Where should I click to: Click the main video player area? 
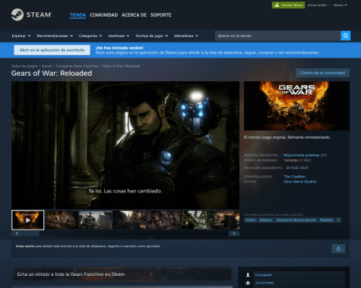click(x=125, y=145)
